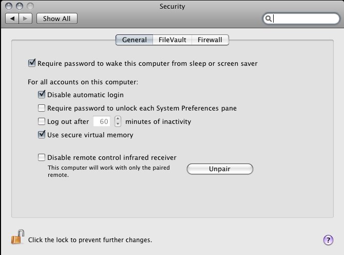Click the Show All button

tap(57, 19)
